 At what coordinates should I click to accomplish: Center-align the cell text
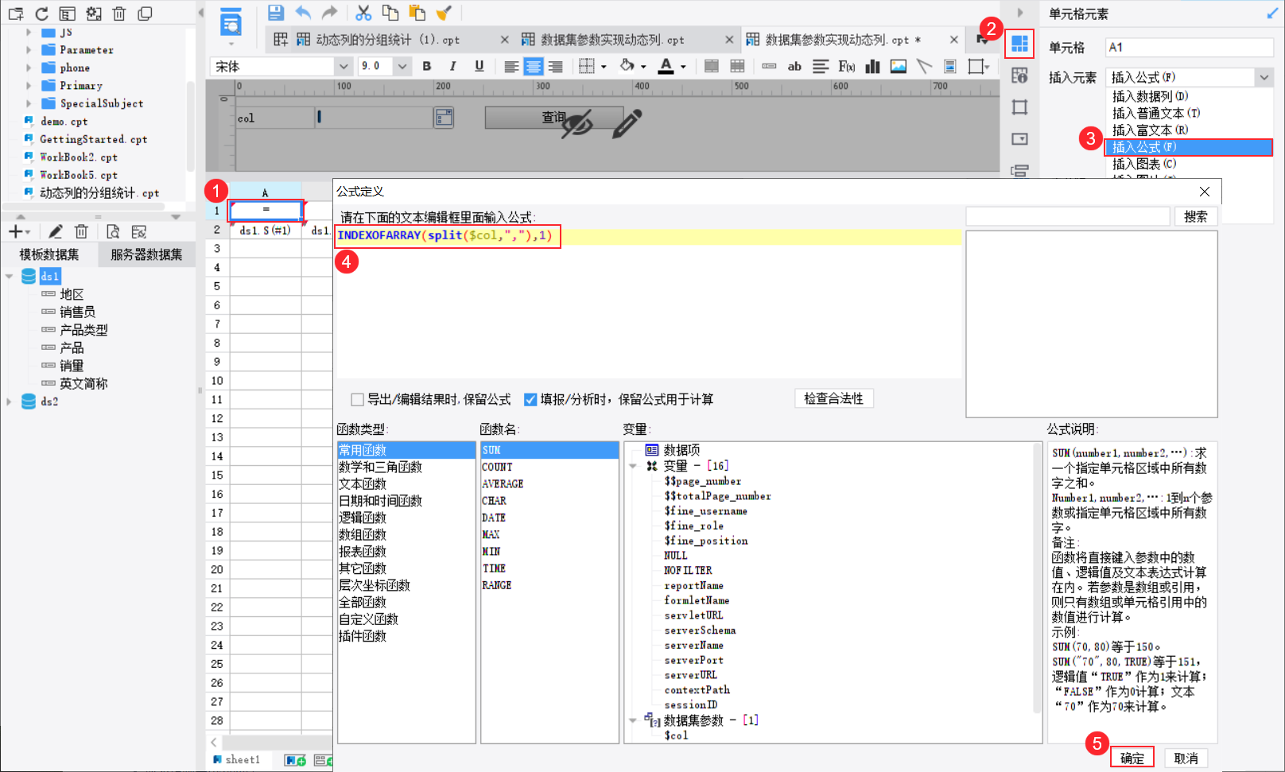pos(533,67)
